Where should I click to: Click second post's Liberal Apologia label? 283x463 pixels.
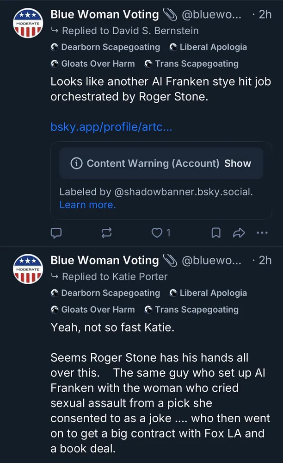208,293
